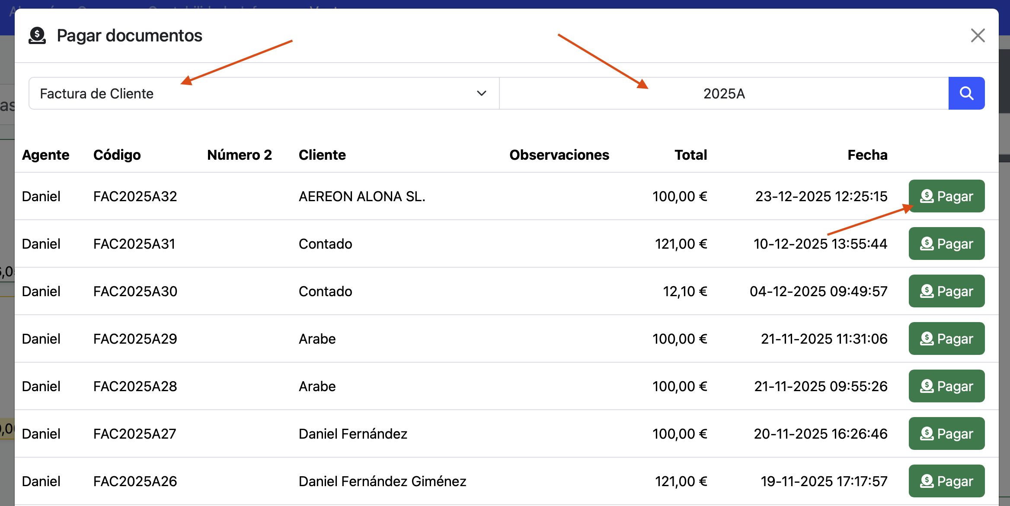Click the dollar icon on Pagar for FAC2025A30
The image size is (1010, 506).
[927, 291]
